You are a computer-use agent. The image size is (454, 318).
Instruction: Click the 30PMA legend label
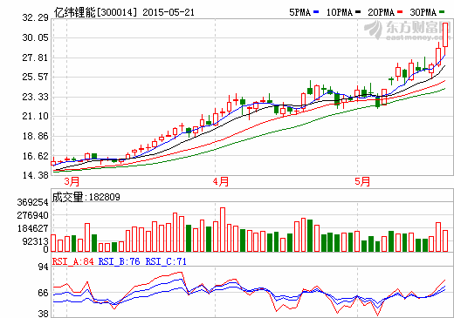423,12
